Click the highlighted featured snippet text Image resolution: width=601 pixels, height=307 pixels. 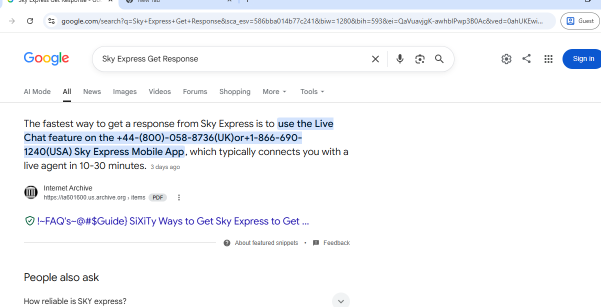pyautogui.click(x=178, y=137)
